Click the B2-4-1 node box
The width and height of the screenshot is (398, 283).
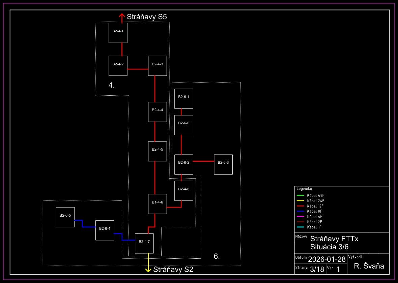tap(118, 33)
